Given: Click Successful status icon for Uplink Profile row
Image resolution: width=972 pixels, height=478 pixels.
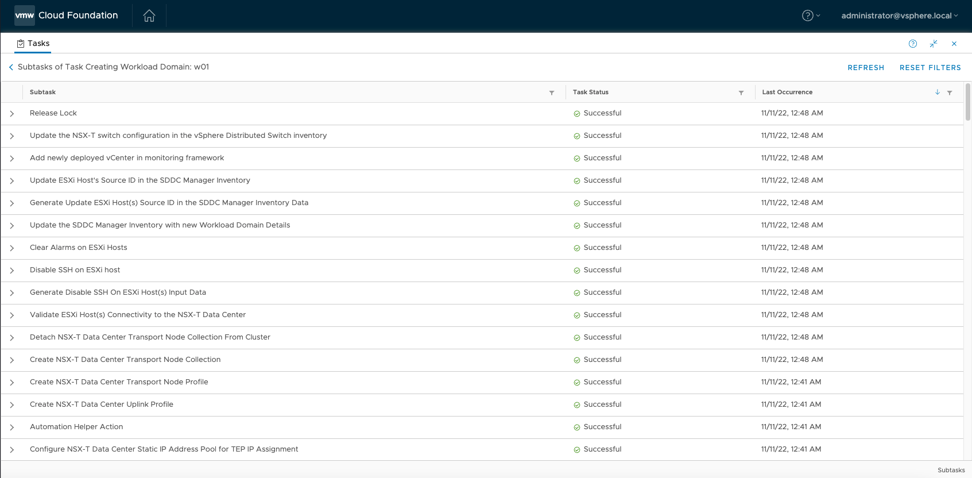Looking at the screenshot, I should click(x=577, y=405).
